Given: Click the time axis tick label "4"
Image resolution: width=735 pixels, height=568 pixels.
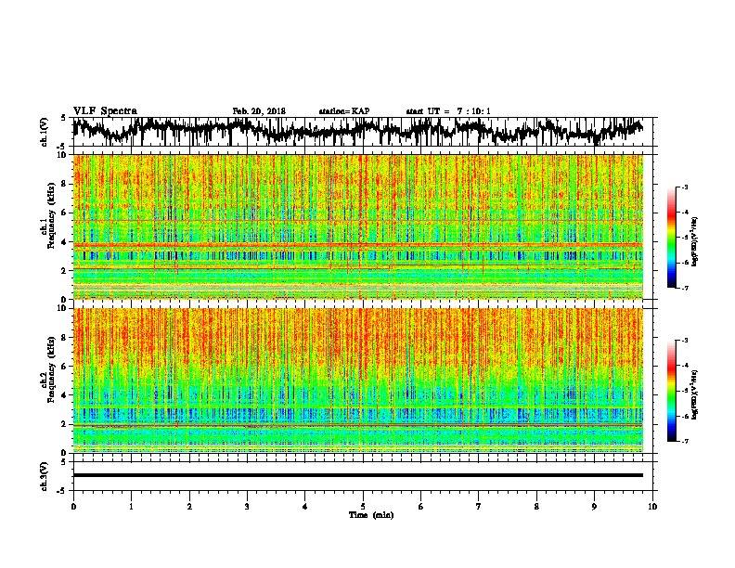Looking at the screenshot, I should click(x=305, y=507).
